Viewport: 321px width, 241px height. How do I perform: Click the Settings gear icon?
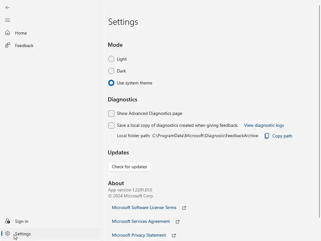click(8, 234)
